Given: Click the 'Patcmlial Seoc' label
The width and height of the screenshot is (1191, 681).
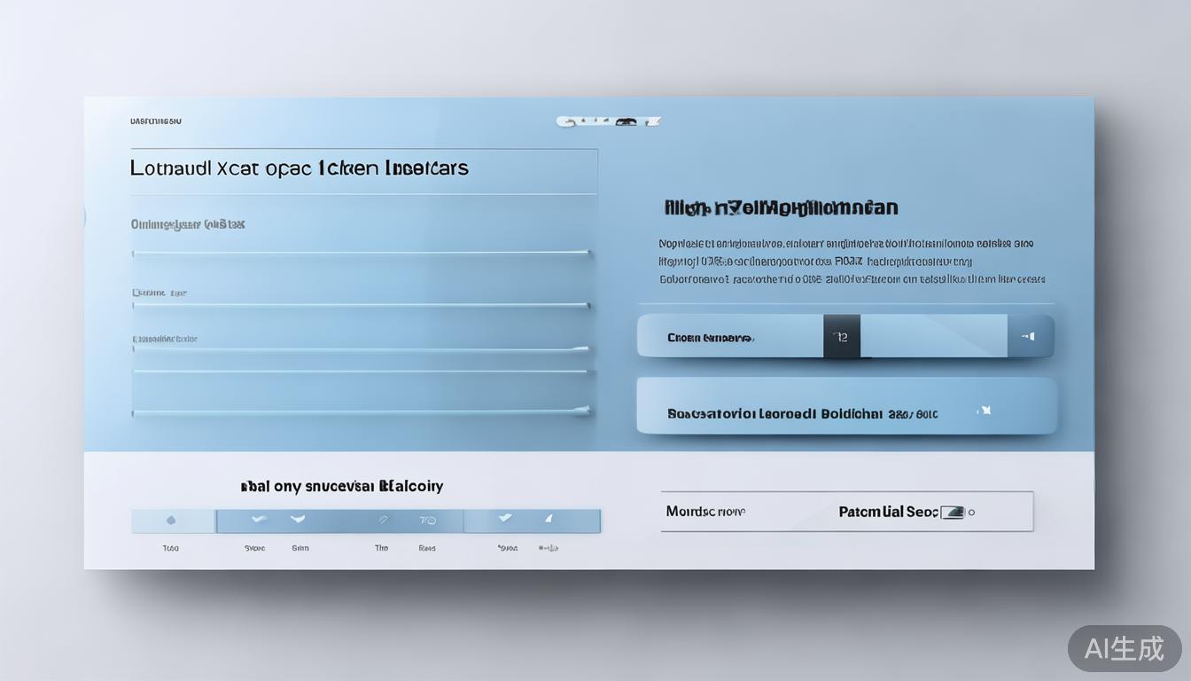Looking at the screenshot, I should (x=888, y=512).
